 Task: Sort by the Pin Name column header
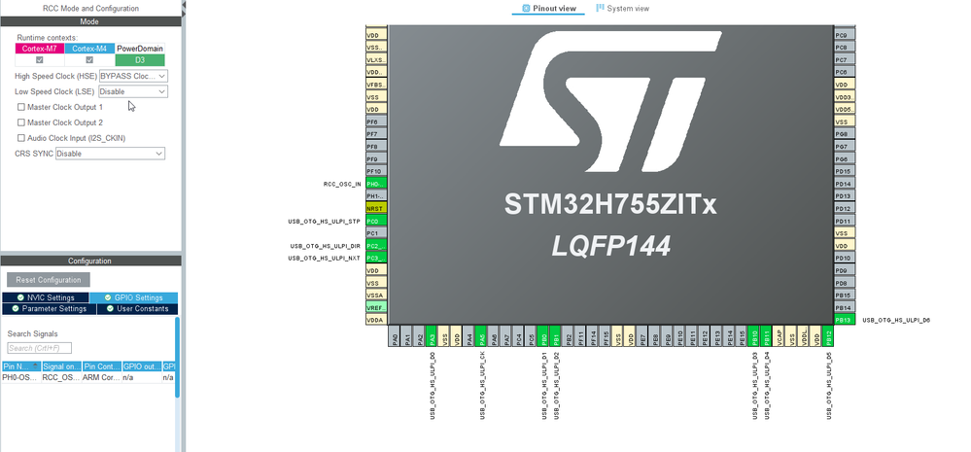[x=21, y=366]
